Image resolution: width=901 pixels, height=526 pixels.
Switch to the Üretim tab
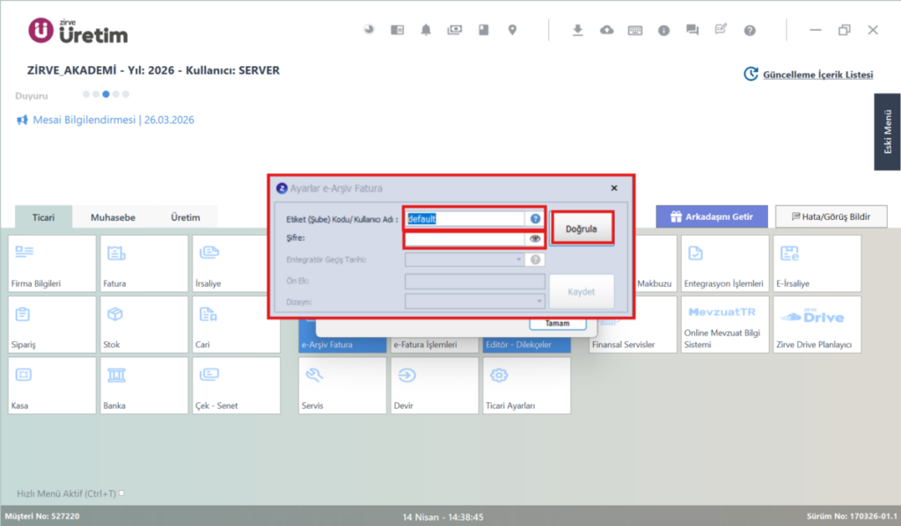185,217
